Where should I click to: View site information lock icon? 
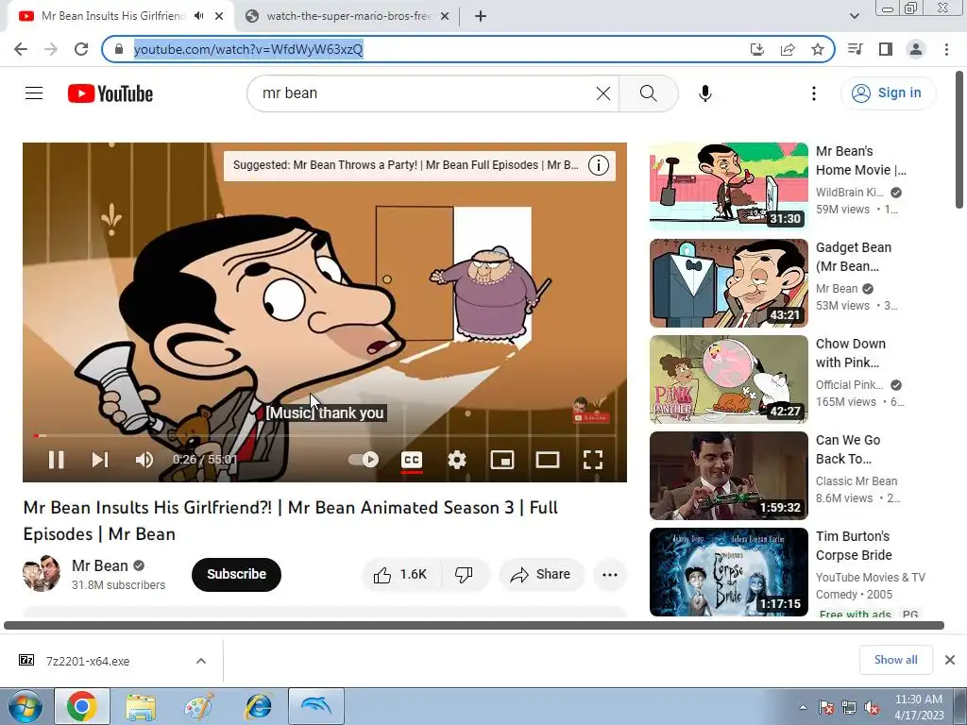tap(119, 49)
